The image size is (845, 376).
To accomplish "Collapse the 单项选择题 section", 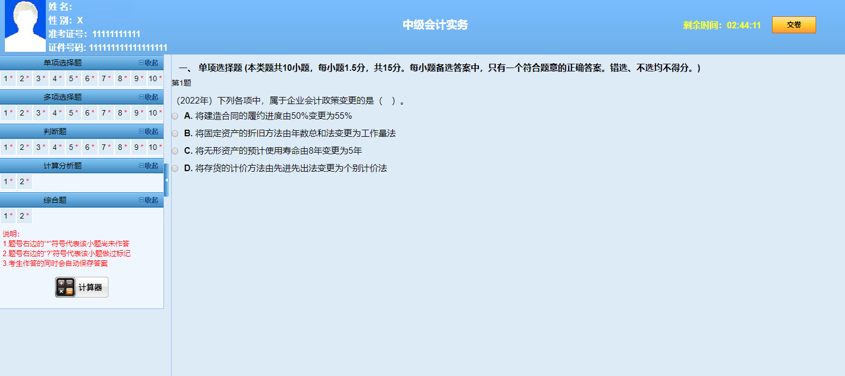I will 148,63.
